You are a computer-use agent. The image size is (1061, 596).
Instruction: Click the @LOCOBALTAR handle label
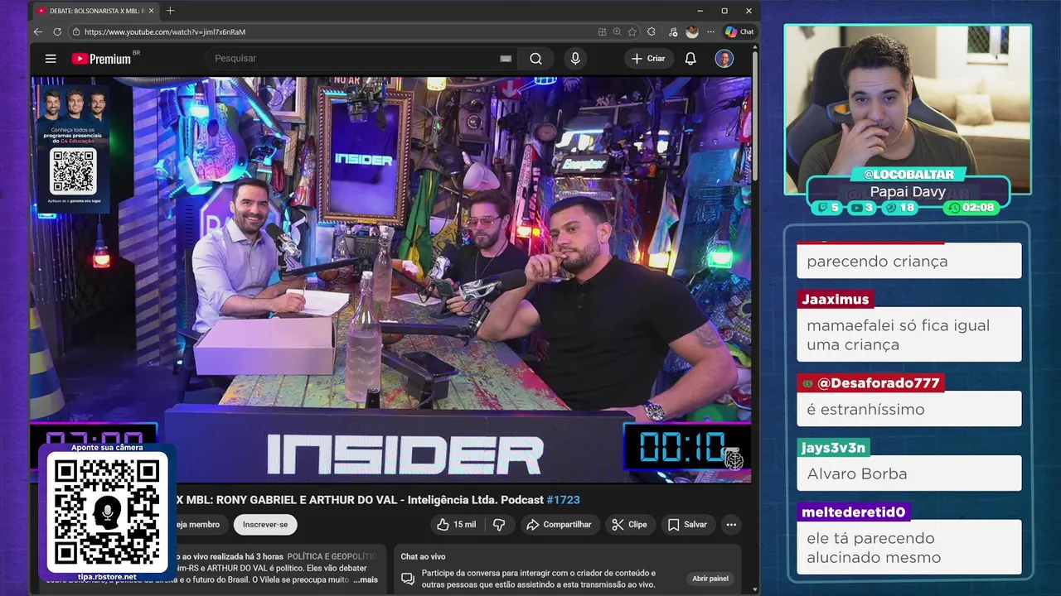(908, 175)
